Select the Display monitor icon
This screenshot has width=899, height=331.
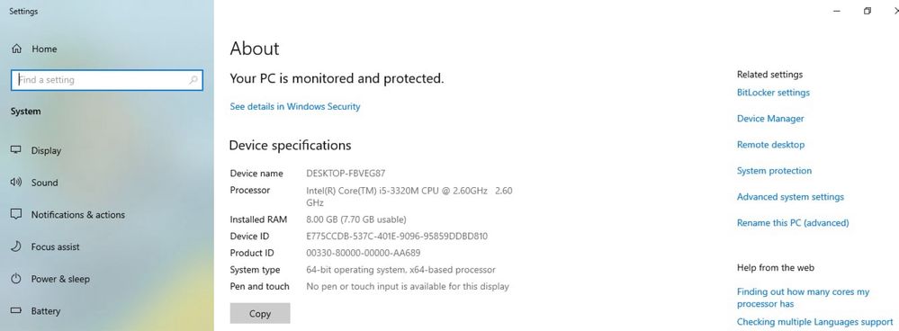tap(16, 150)
